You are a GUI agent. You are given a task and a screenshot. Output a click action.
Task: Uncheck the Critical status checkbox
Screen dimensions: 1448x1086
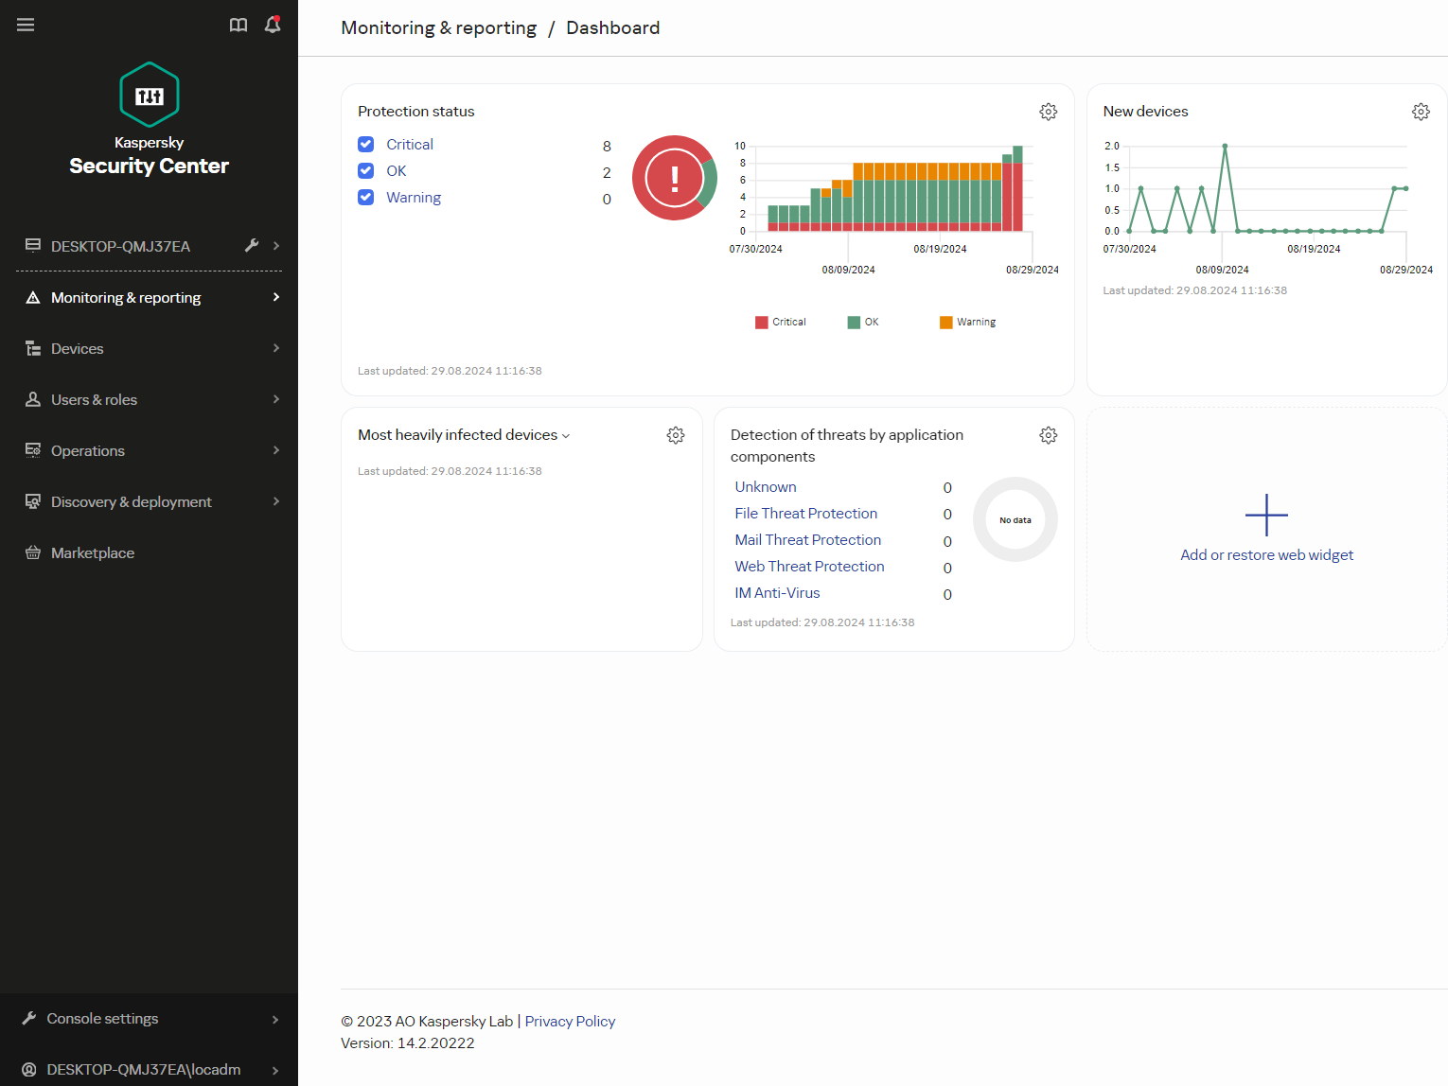pyautogui.click(x=366, y=145)
